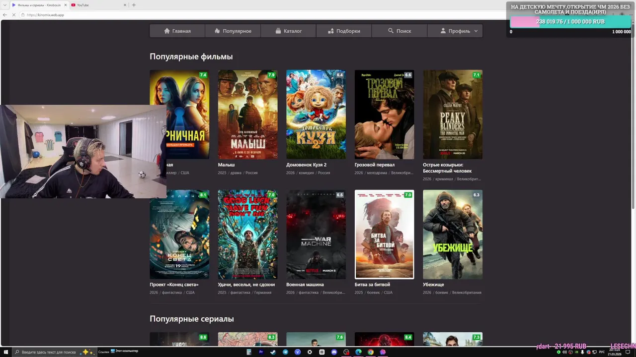Open OBS Studio from the taskbar

(x=346, y=352)
